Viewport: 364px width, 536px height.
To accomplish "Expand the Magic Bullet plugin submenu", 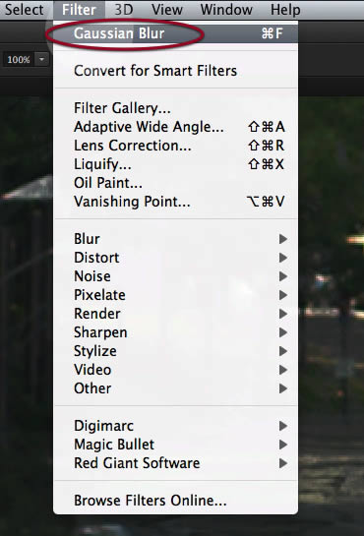I will (x=176, y=445).
